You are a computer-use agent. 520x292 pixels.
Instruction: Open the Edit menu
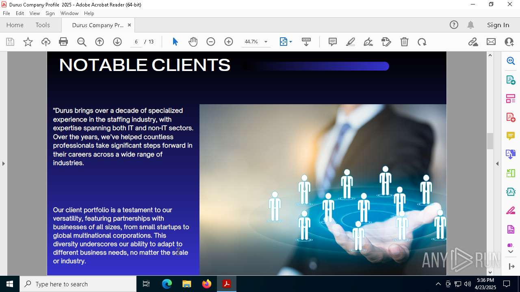(x=20, y=13)
